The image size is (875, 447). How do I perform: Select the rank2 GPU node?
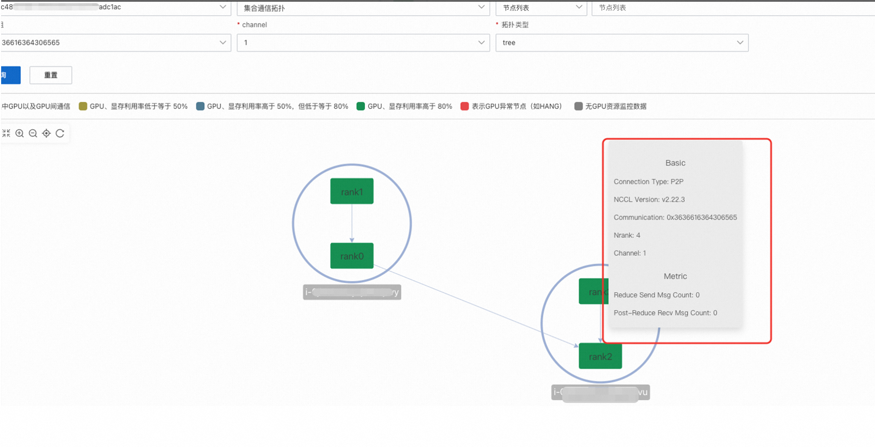pyautogui.click(x=600, y=356)
